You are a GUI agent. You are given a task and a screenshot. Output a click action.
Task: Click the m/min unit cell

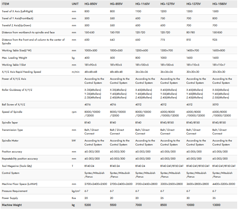tap(75, 72)
